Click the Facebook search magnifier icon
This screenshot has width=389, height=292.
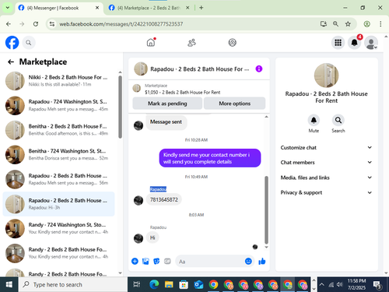point(29,43)
